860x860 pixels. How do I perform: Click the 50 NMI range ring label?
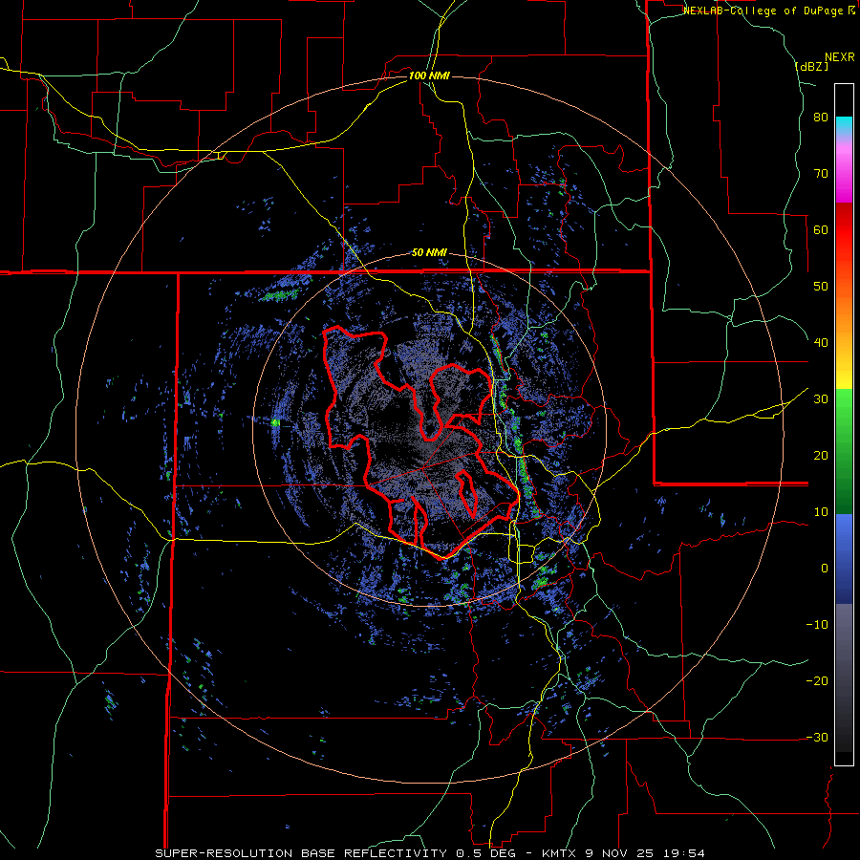pyautogui.click(x=429, y=253)
